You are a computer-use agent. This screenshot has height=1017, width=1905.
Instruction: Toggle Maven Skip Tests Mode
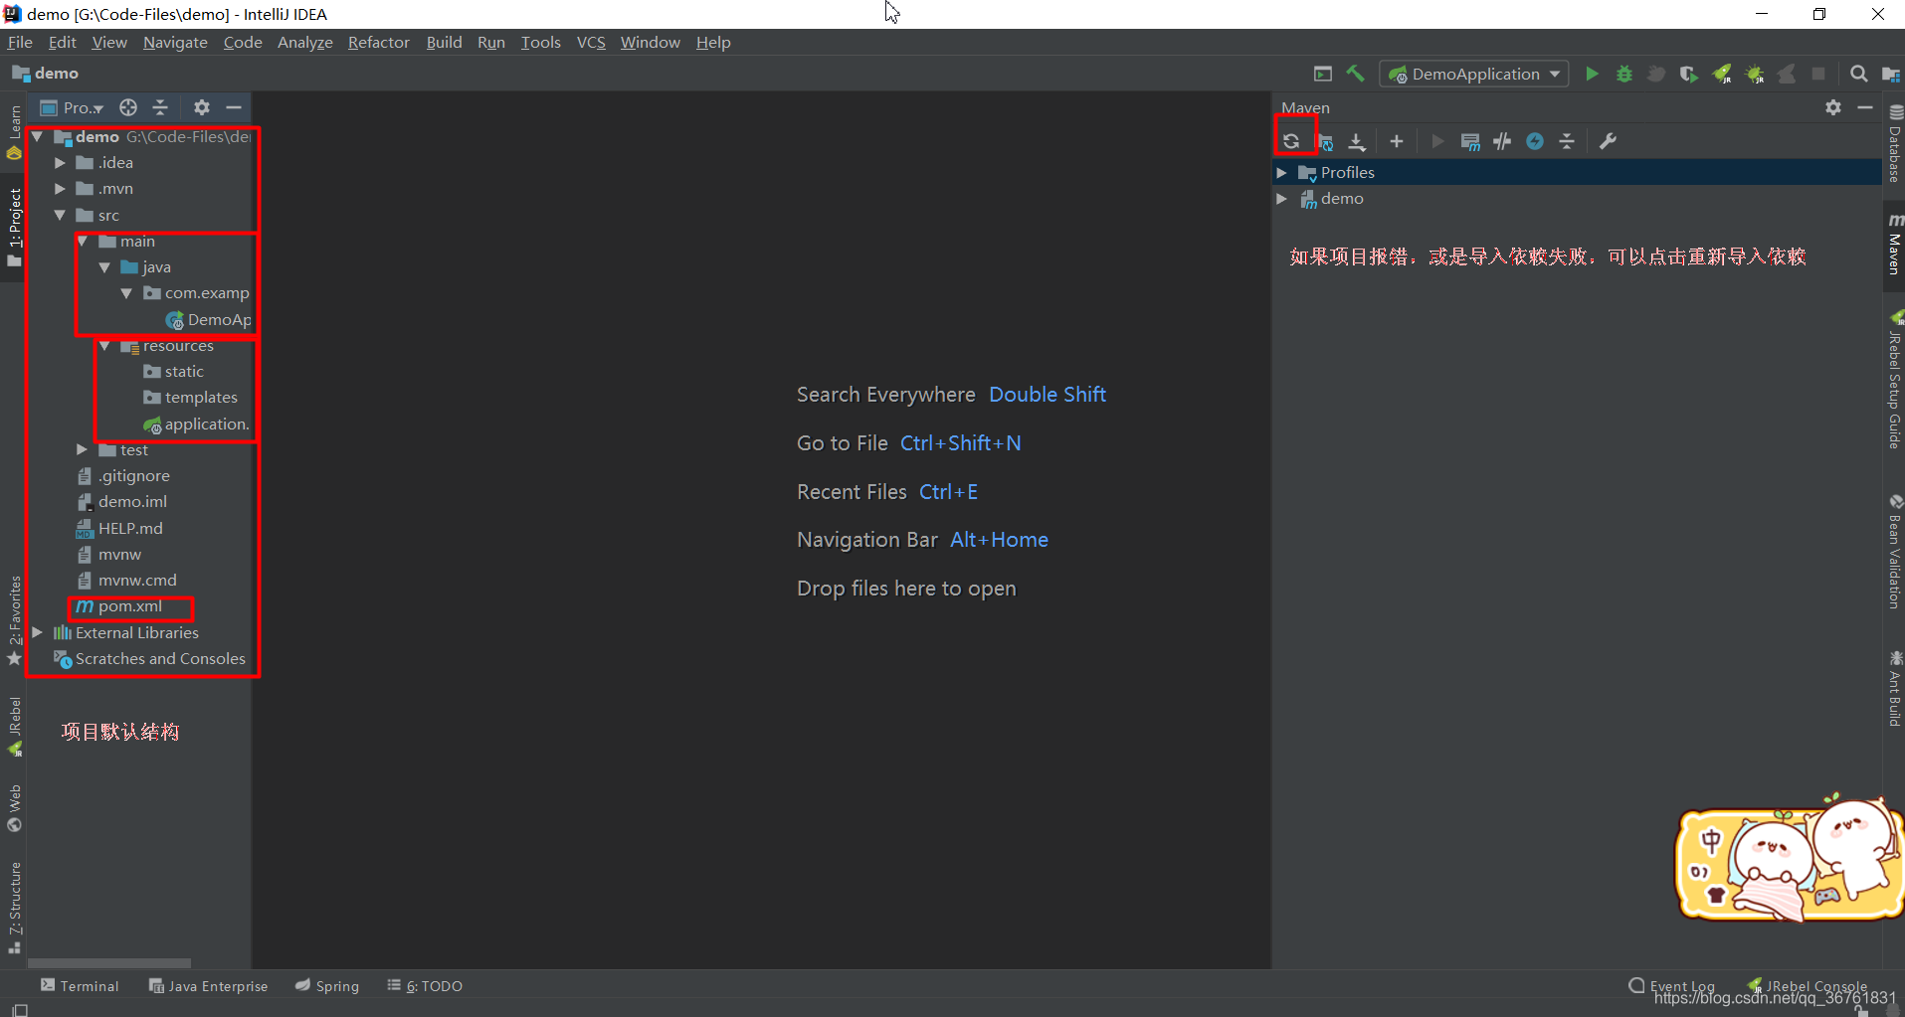click(x=1535, y=141)
